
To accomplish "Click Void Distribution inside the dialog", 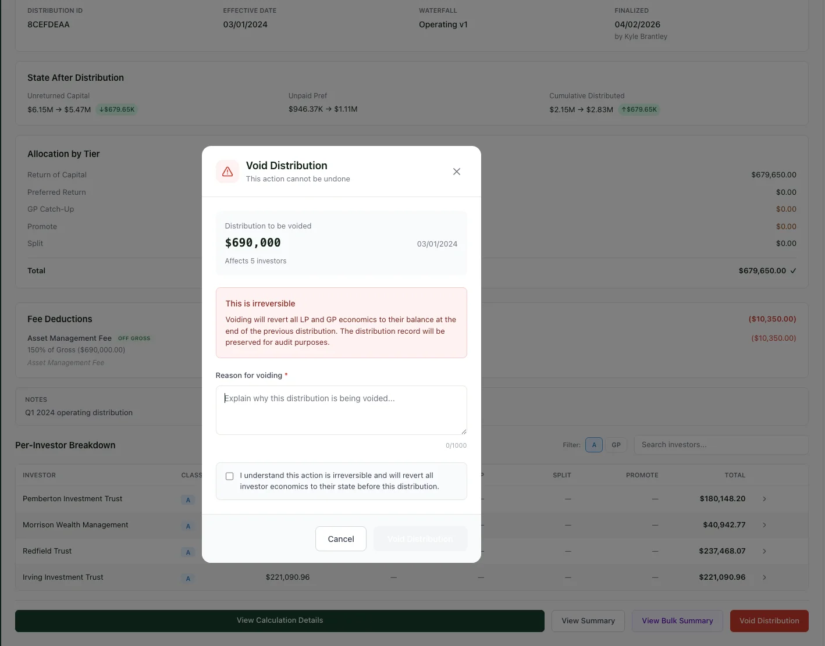I will pos(420,538).
